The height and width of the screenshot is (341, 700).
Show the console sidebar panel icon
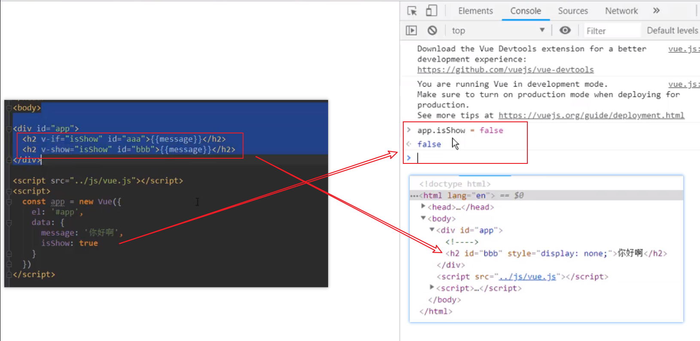(411, 30)
